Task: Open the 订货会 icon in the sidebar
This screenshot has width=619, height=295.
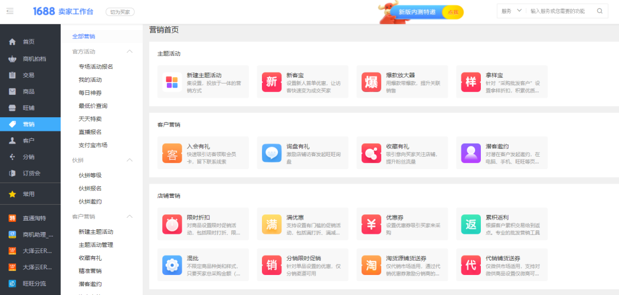Action: coord(12,173)
